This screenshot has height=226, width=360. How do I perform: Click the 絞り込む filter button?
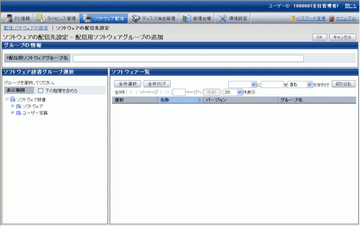(x=343, y=84)
